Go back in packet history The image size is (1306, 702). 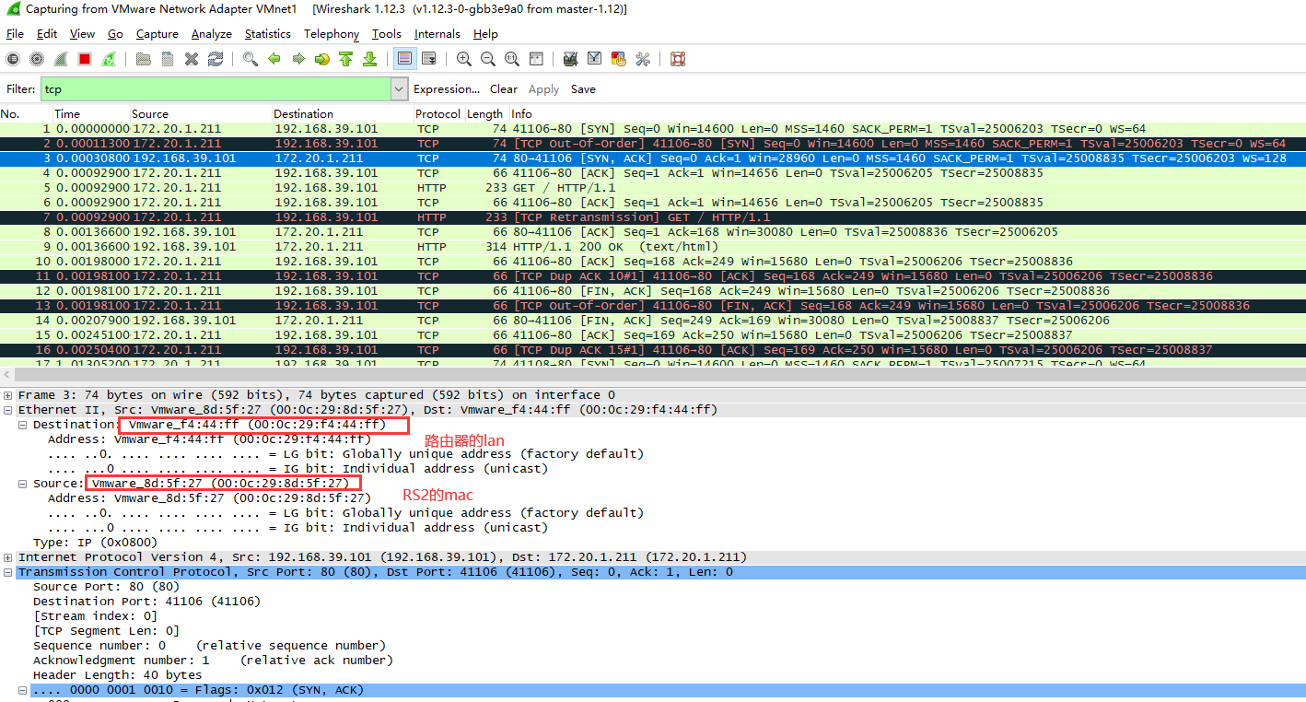[274, 59]
